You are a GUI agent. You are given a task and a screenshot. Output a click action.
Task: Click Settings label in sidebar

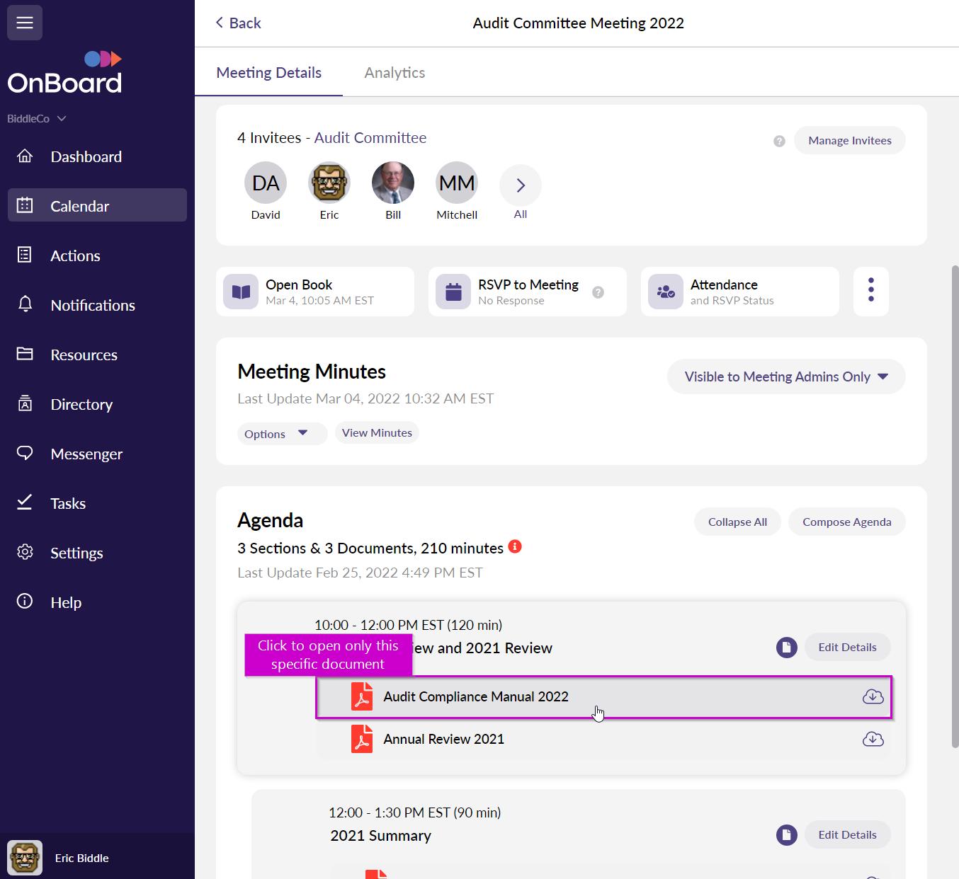tap(76, 553)
